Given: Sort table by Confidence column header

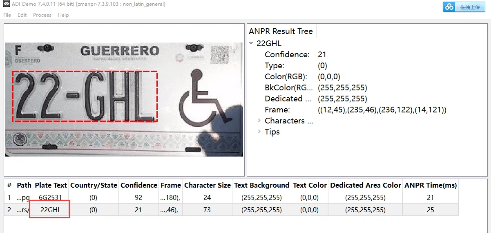Looking at the screenshot, I should pyautogui.click(x=138, y=185).
